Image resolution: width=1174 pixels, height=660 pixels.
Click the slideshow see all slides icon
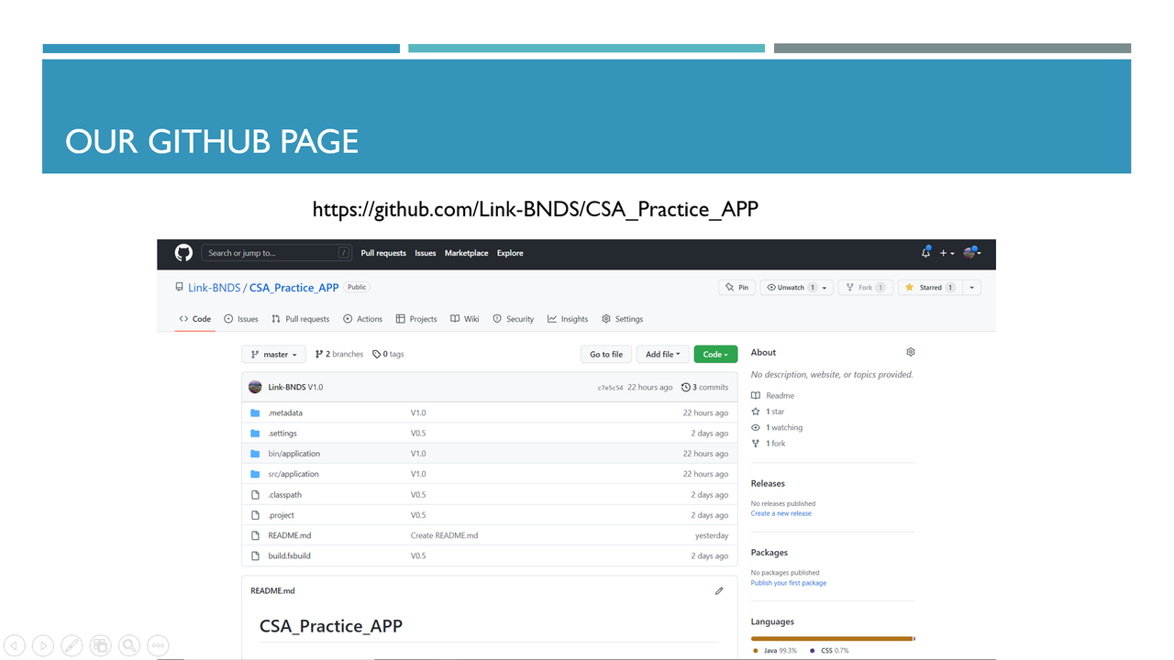(100, 645)
